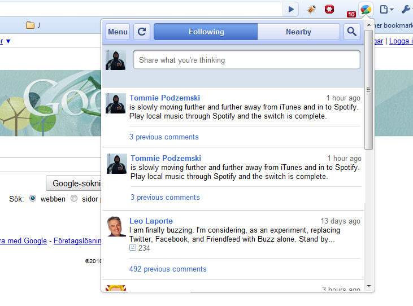The height and width of the screenshot is (306, 413).
Task: Click the scroll down arrow in Buzz popup
Action: click(369, 286)
